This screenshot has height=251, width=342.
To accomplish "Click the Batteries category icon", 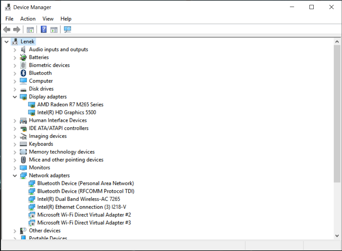I will [23, 57].
